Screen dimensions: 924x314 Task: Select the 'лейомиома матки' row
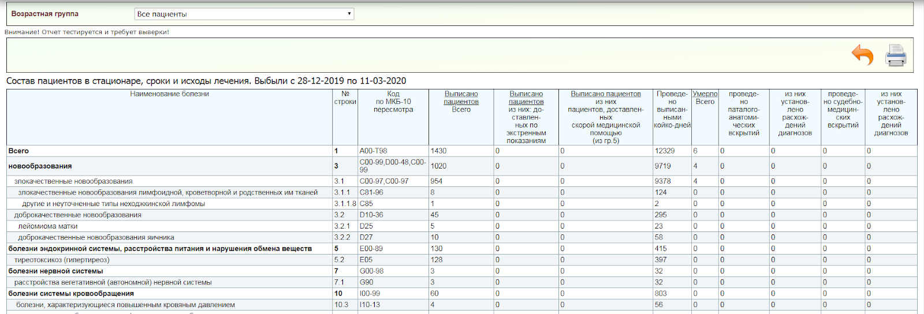pyautogui.click(x=47, y=226)
